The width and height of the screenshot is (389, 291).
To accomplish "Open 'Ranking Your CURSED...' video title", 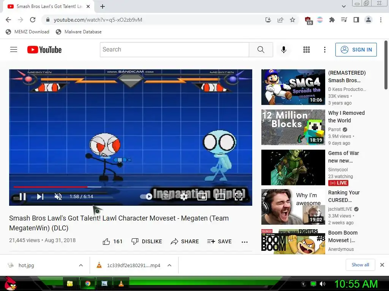I will pyautogui.click(x=344, y=197).
